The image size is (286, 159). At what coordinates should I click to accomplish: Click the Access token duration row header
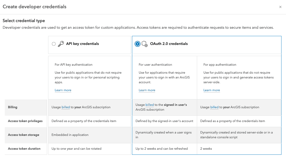click(24, 149)
